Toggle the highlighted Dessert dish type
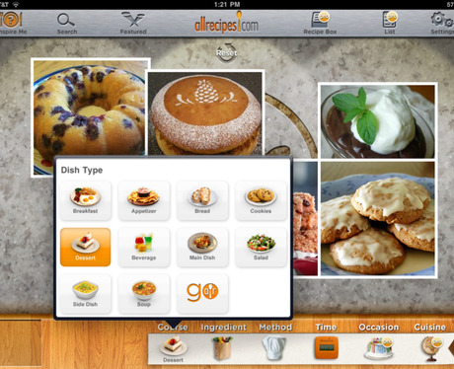This screenshot has height=369, width=454. [x=85, y=247]
